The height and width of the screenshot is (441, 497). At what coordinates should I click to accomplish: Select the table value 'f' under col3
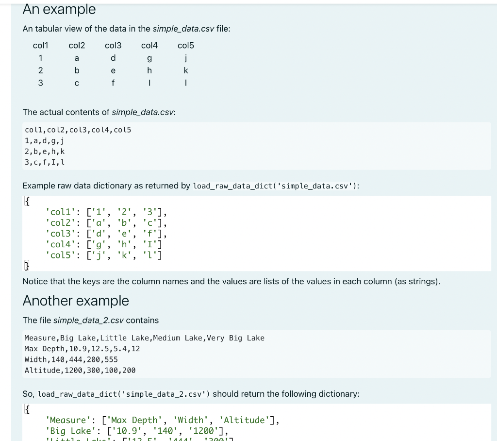[113, 83]
